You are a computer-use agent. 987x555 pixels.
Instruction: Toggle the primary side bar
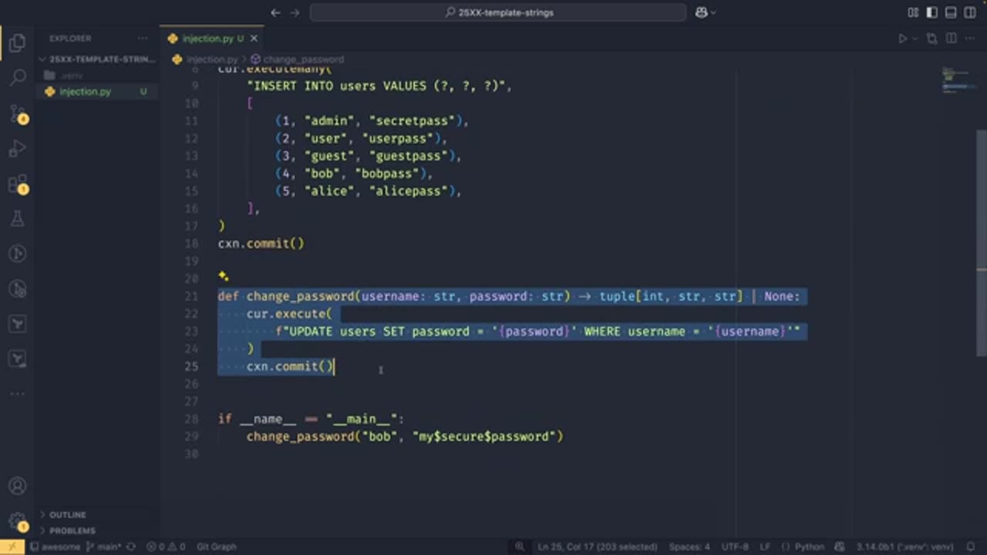[x=932, y=12]
